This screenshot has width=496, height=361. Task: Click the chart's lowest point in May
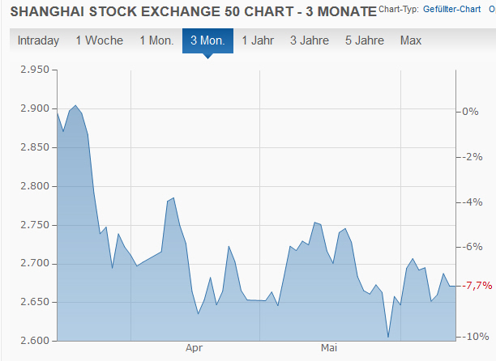point(388,337)
